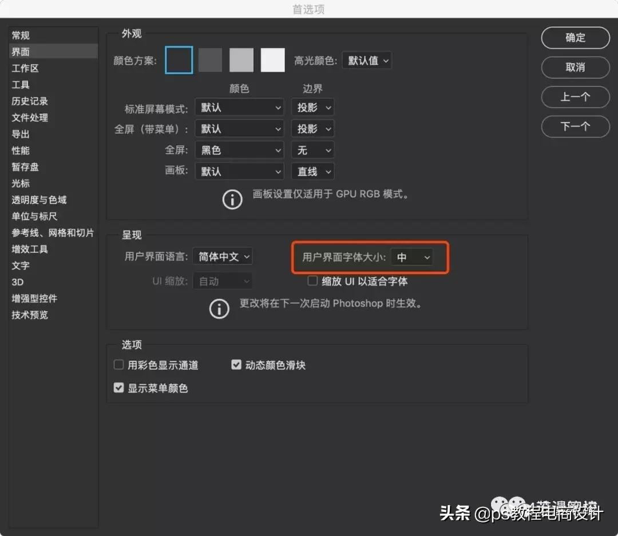Disable 动态颜色滑块

tap(236, 364)
